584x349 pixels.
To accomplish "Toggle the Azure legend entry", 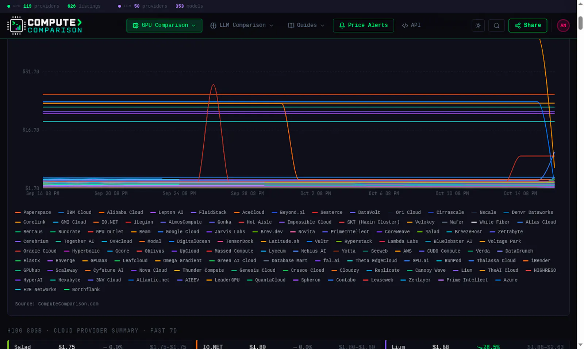I will pos(506,280).
